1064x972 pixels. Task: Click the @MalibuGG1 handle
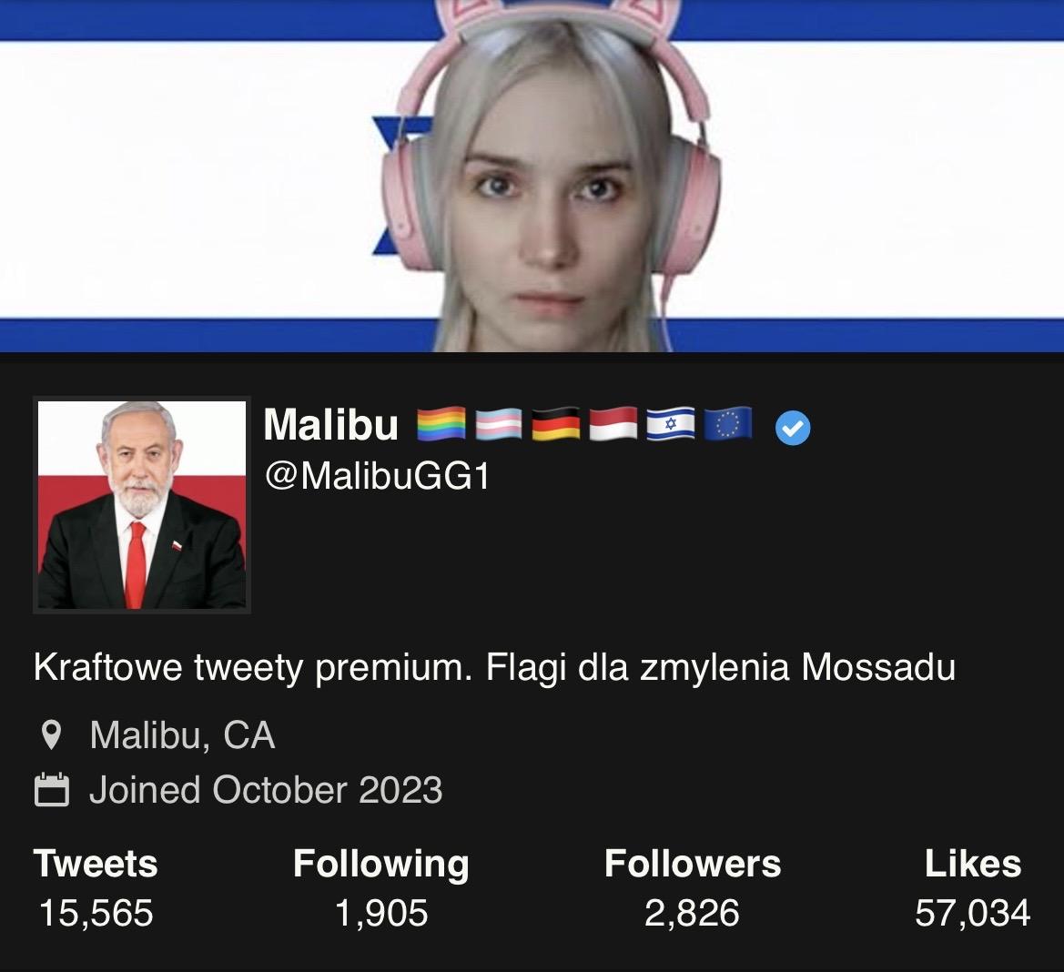378,476
